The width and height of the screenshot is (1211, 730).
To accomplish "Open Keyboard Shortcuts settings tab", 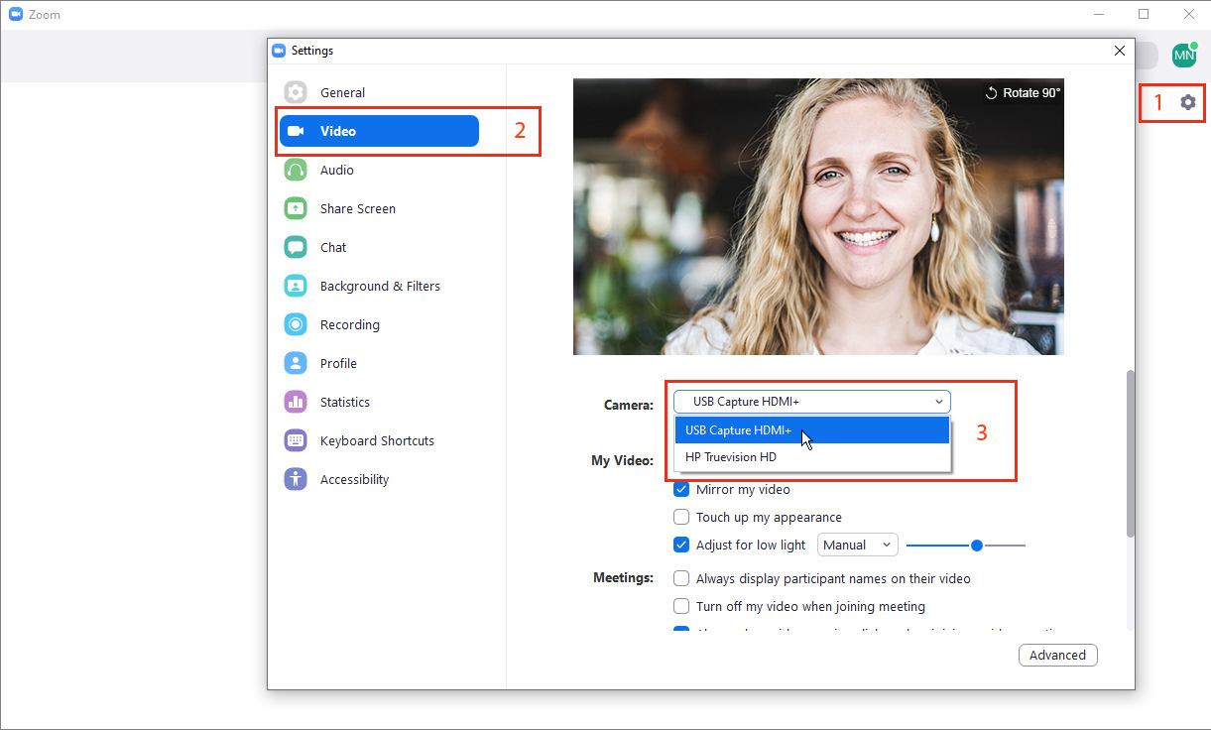I will (x=377, y=440).
